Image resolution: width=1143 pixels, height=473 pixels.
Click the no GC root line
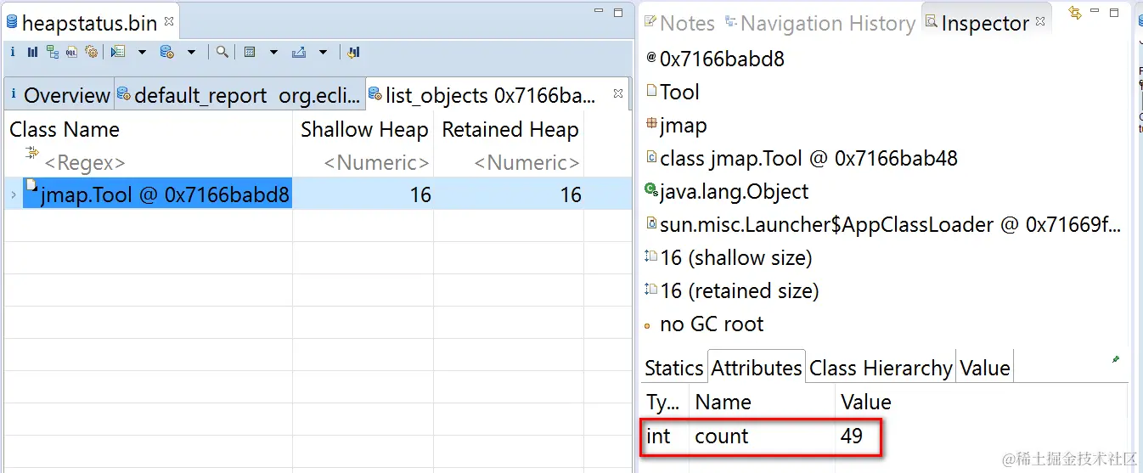(x=712, y=324)
